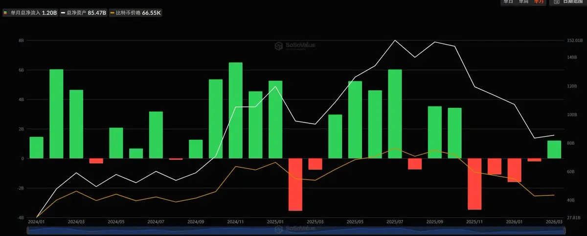Select the green bar above 2024/01
The width and height of the screenshot is (587, 236).
(x=36, y=148)
